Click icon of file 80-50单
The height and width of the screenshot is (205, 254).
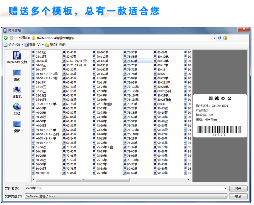(x=125, y=173)
